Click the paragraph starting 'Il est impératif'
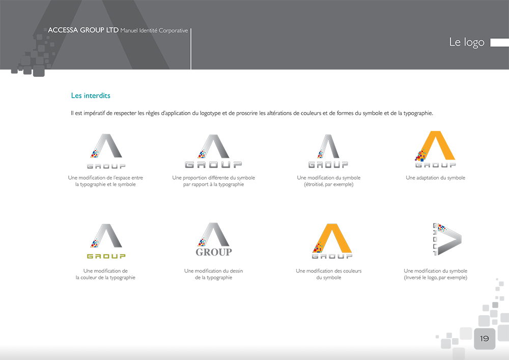Viewport: 509px width, 360px height. tap(252, 113)
